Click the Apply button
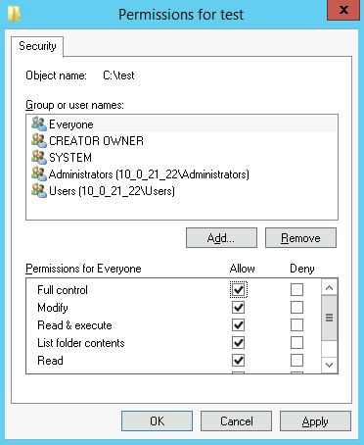This screenshot has height=445, width=364. 315,421
